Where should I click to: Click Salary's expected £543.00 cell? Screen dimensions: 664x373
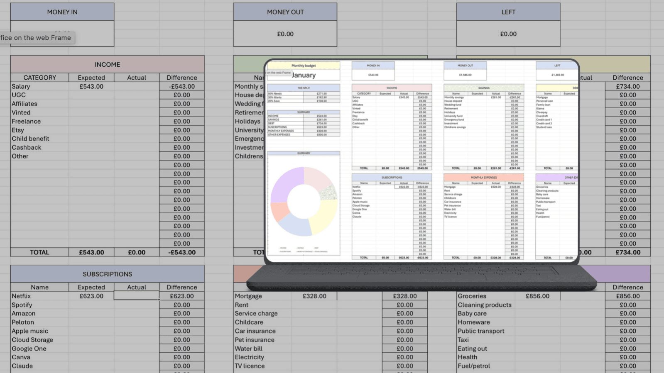point(91,86)
